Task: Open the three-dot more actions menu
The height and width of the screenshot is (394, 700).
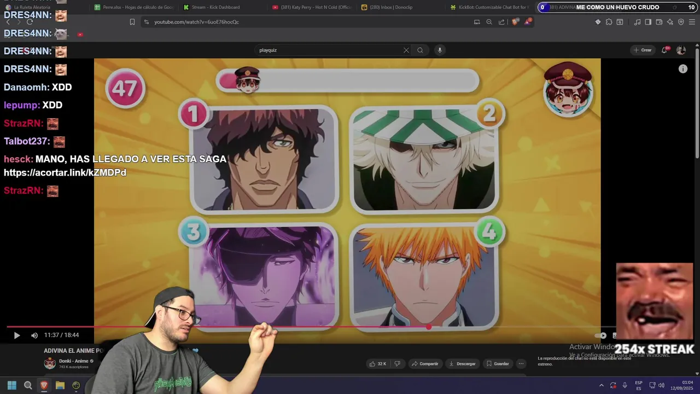Action: point(521,364)
